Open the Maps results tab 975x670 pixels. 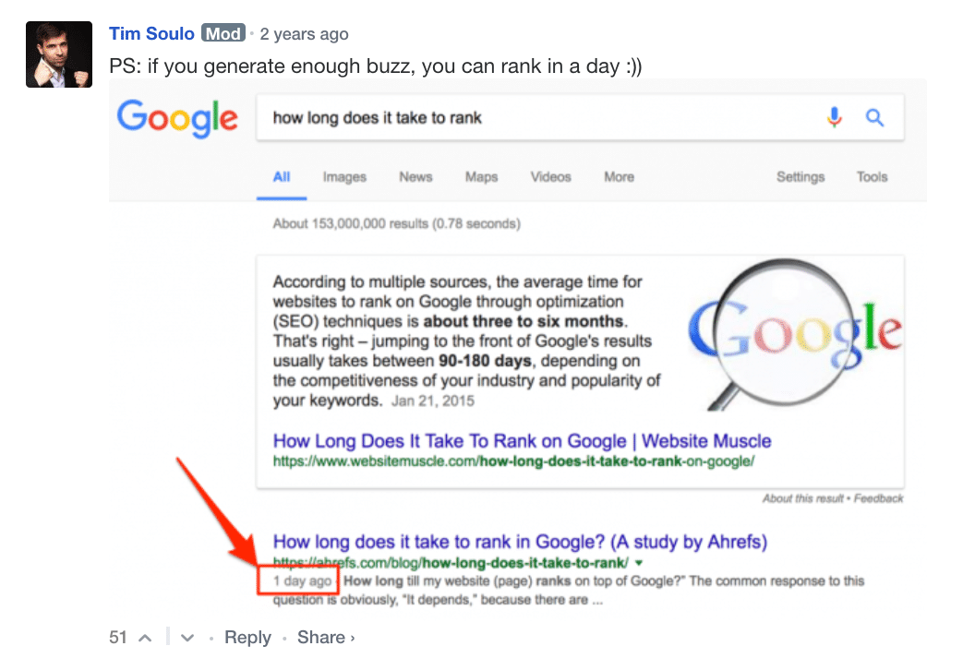click(x=481, y=177)
